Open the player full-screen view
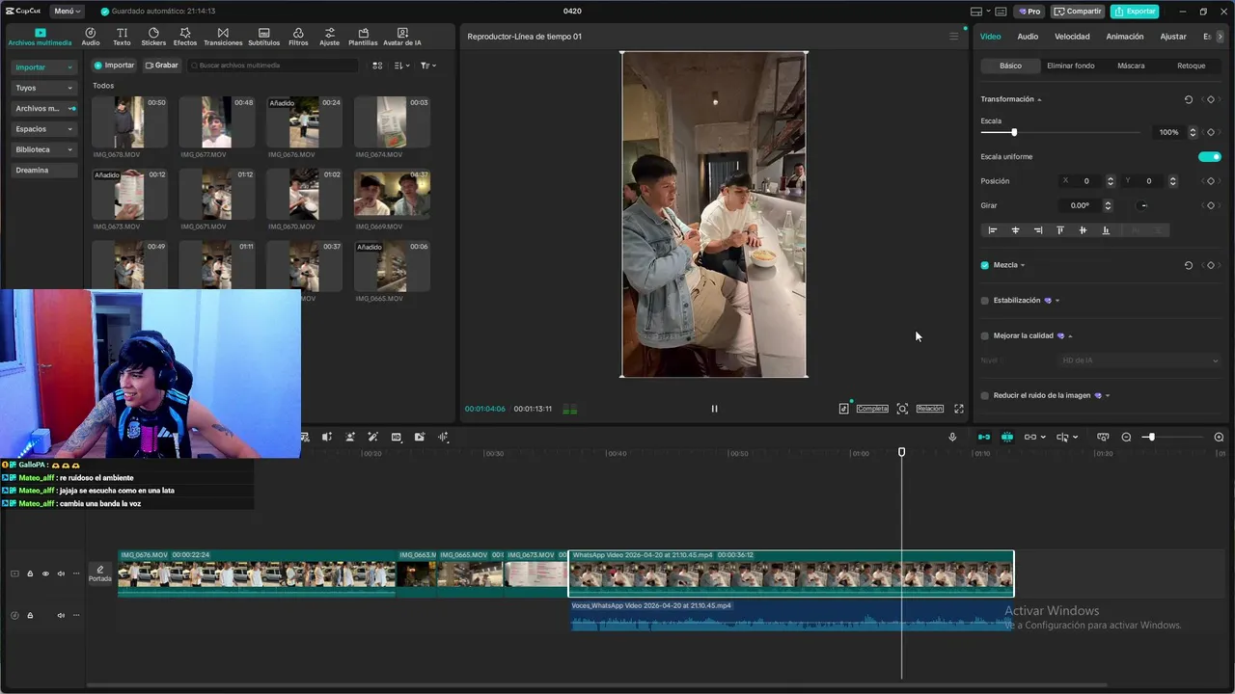 (x=959, y=409)
